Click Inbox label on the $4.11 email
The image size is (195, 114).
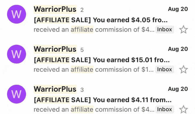[x=165, y=109]
